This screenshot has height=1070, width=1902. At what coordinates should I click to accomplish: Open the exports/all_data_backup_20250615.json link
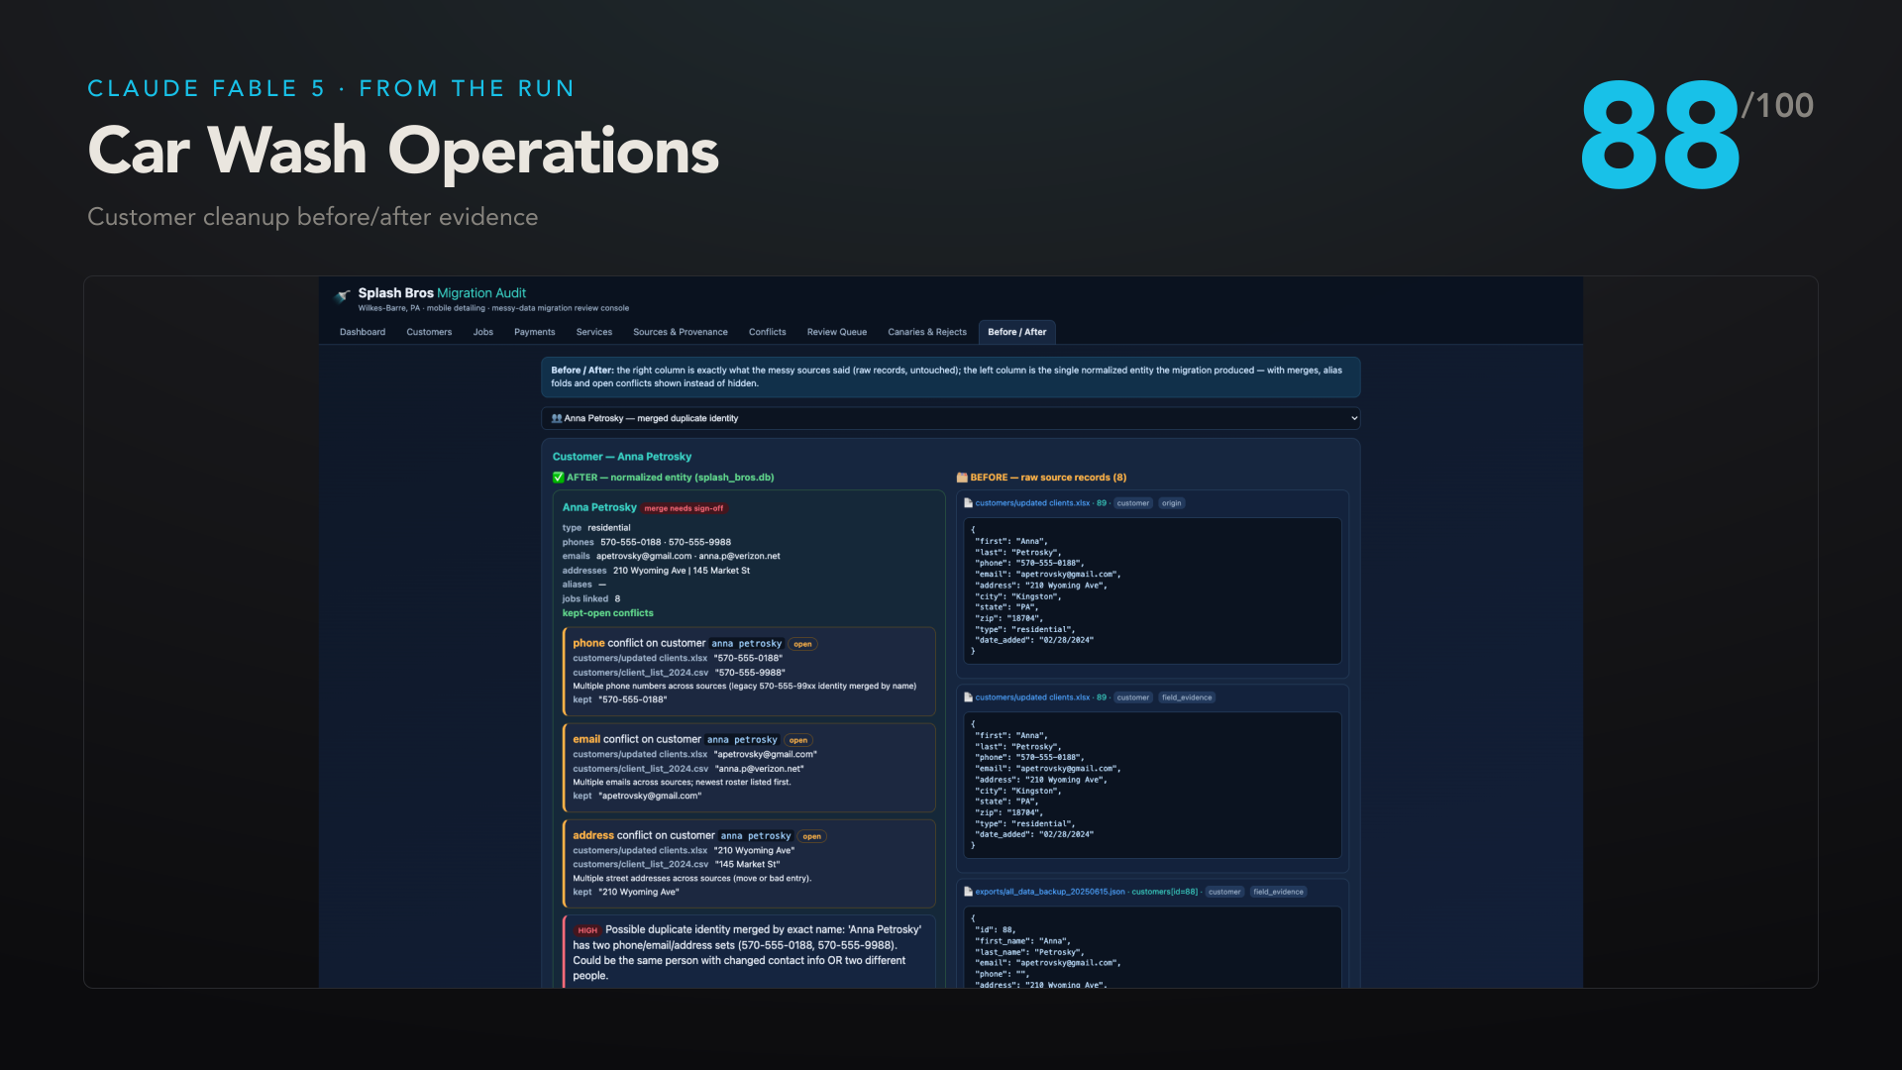(1050, 892)
